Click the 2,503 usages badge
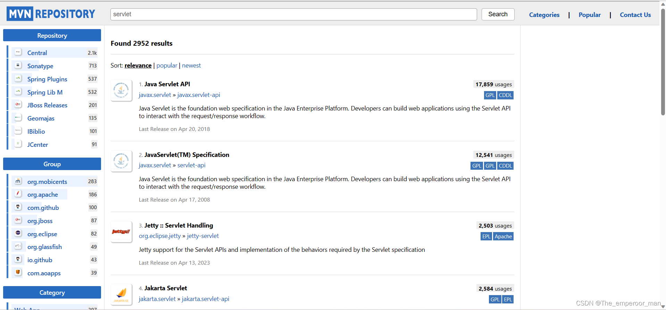This screenshot has height=310, width=666. pyautogui.click(x=495, y=225)
